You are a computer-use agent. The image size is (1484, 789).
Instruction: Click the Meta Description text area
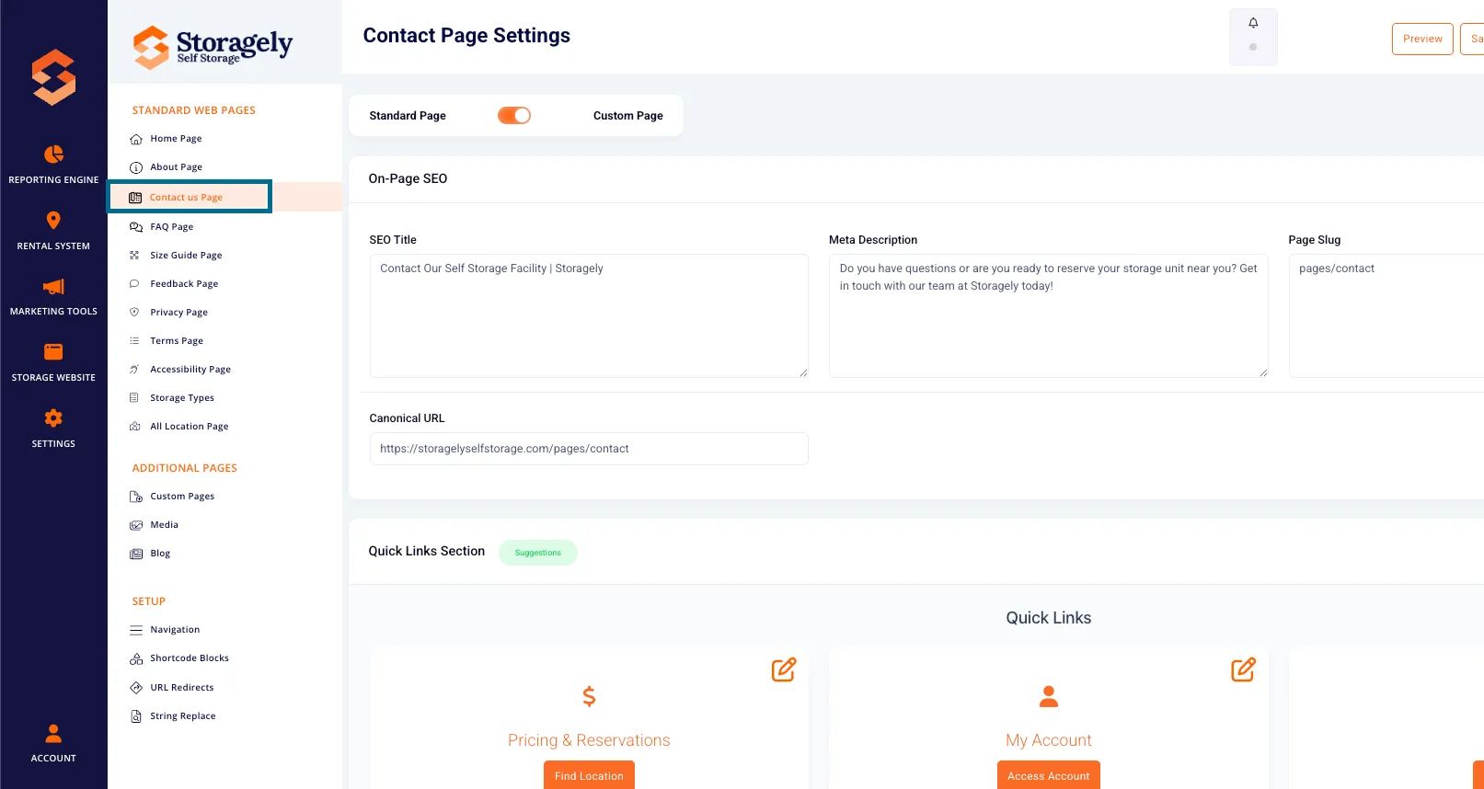[x=1049, y=316]
